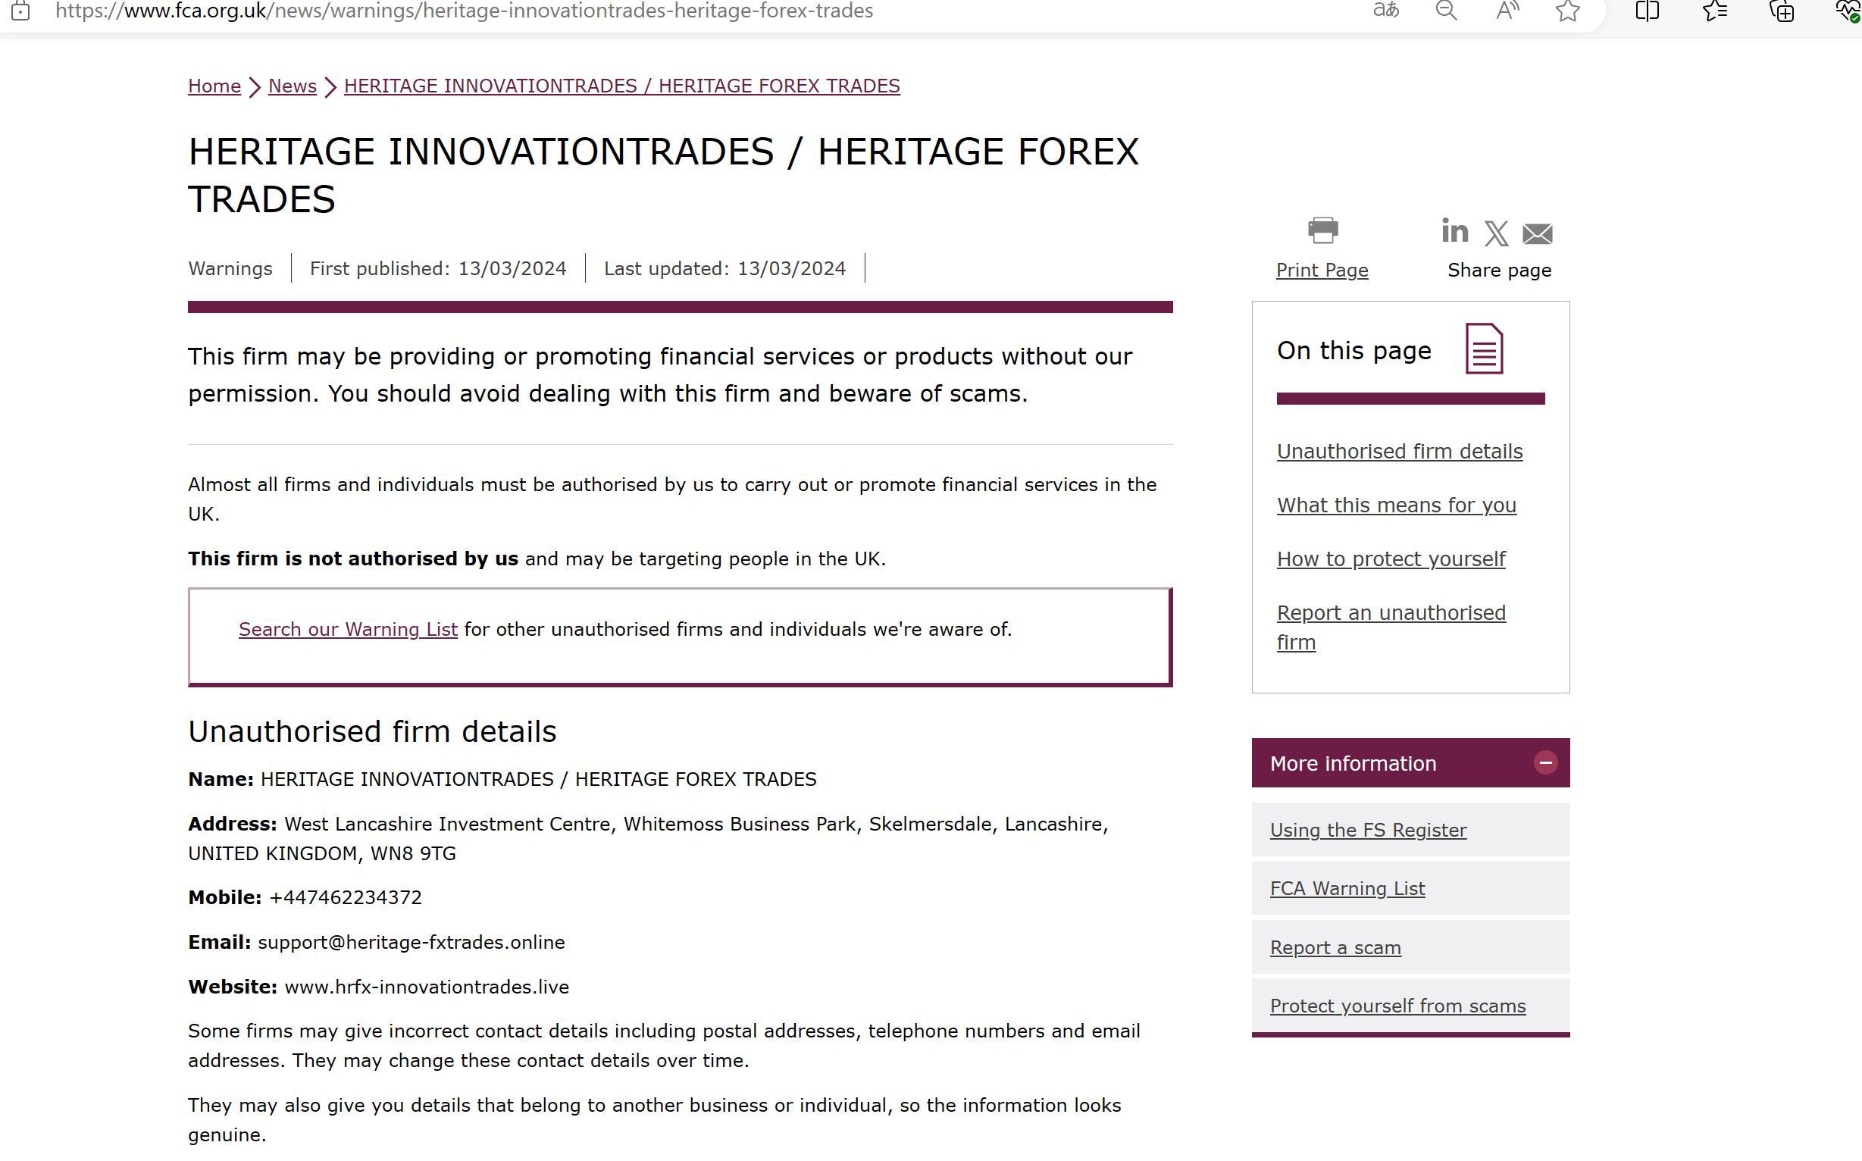Share page via X icon
This screenshot has height=1161, width=1862.
(1496, 233)
